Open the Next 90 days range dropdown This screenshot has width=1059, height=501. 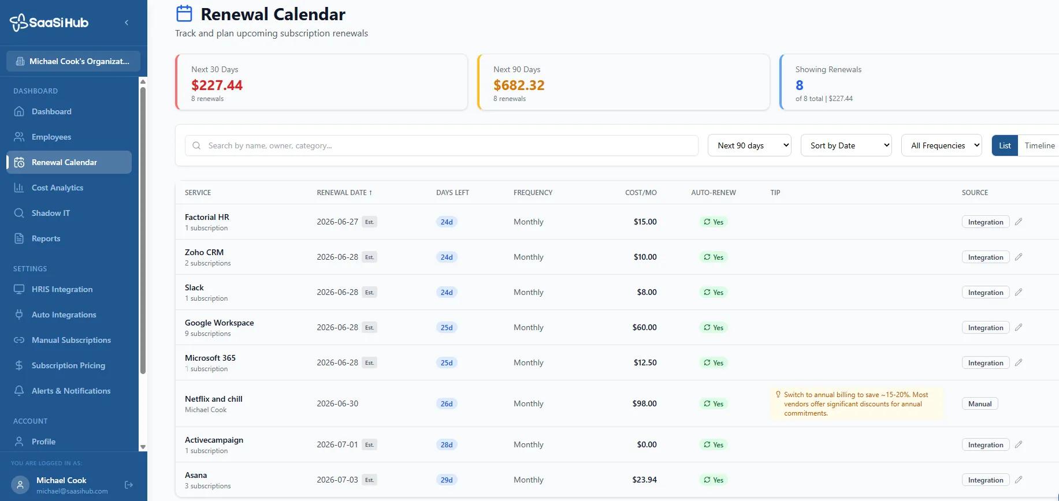click(x=749, y=145)
